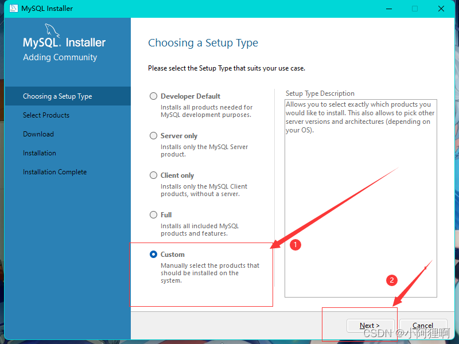Click 'Installs only the MySQL Server product.' text
This screenshot has width=459, height=344.
coord(204,151)
